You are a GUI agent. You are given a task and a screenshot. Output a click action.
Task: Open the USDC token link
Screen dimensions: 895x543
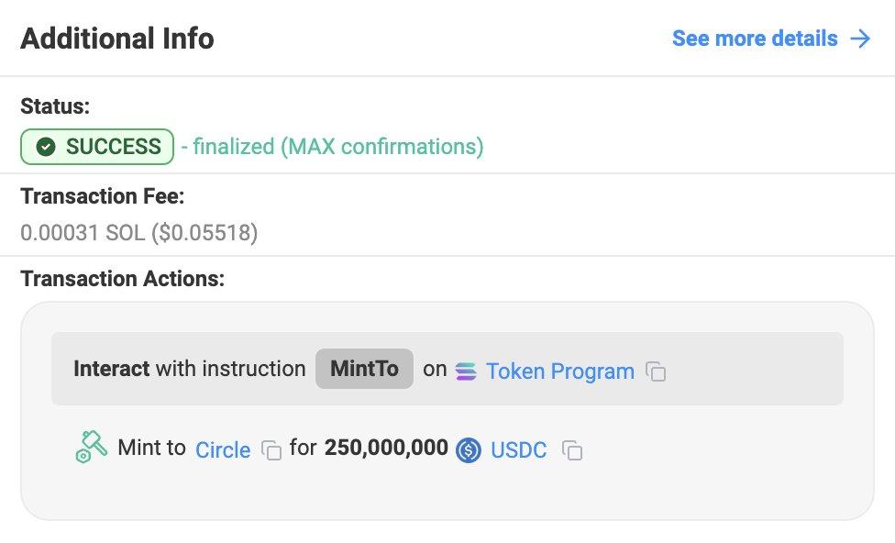click(x=519, y=450)
